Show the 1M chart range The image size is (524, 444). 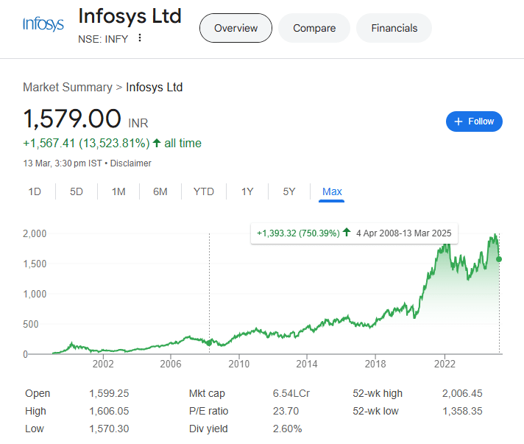click(x=118, y=191)
